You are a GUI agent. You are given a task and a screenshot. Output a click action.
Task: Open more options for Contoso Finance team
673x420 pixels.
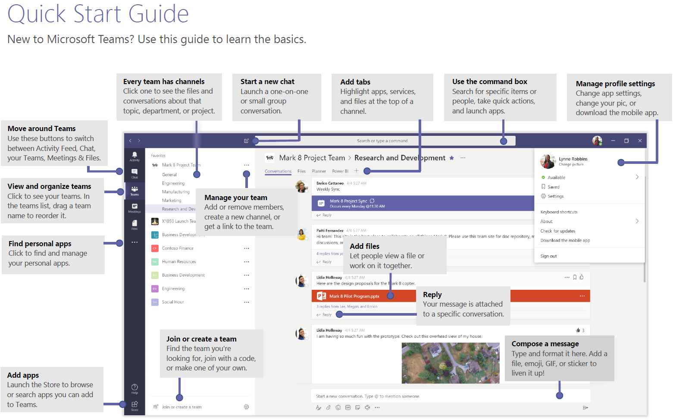coord(246,248)
